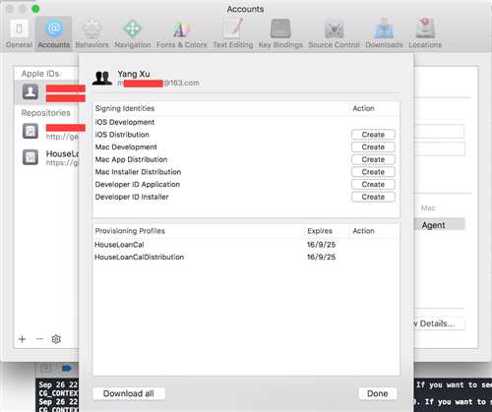This screenshot has height=412, width=492.
Task: Switch to Navigation preferences
Action: 133,34
